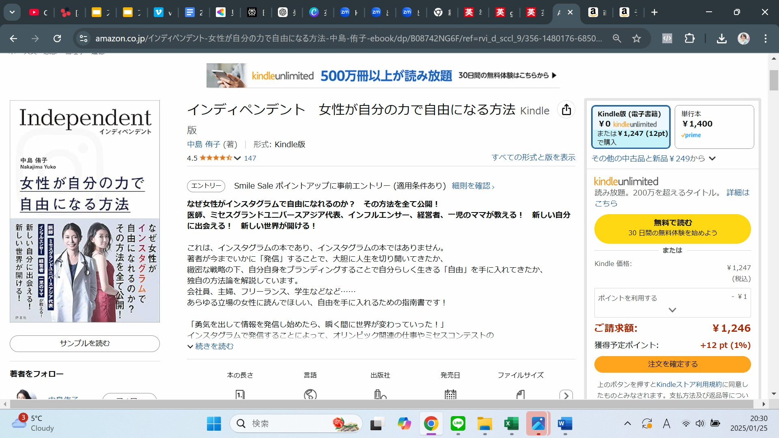The height and width of the screenshot is (438, 779).
Task: Expand the star rating dropdown chevron
Action: click(237, 158)
